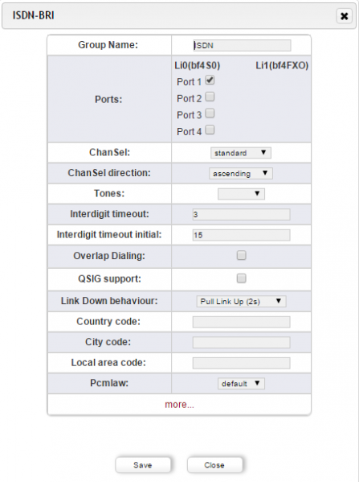Viewport: 359px width, 482px height.
Task: Click the Interdigit timeout initial field
Action: coord(241,235)
